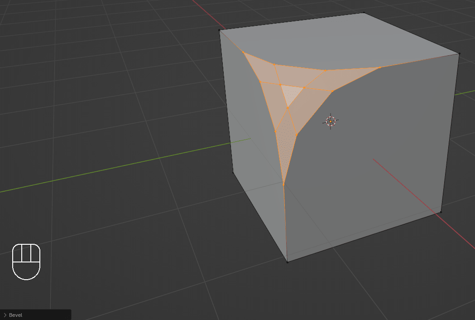Viewport: 475px width, 320px height.
Task: Select the cube's topmost back corner vertex
Action: click(x=364, y=13)
